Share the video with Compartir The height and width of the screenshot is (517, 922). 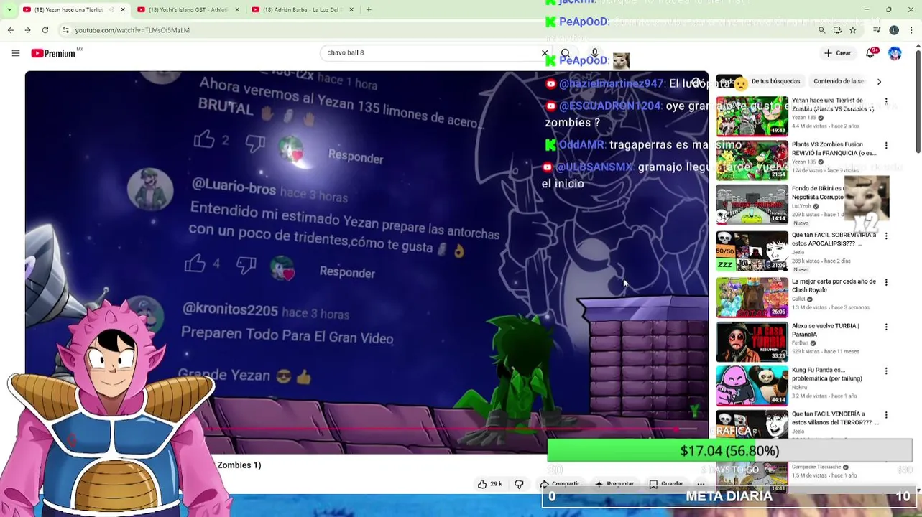pos(559,484)
